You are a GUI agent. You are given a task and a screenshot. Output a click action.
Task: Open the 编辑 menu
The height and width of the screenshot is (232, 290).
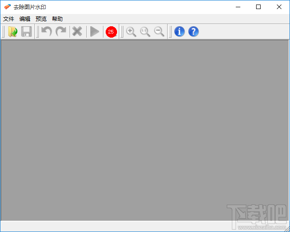click(25, 19)
